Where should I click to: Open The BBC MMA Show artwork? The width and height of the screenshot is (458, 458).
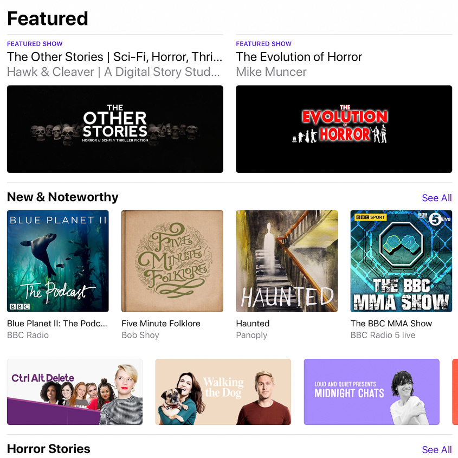tap(401, 261)
